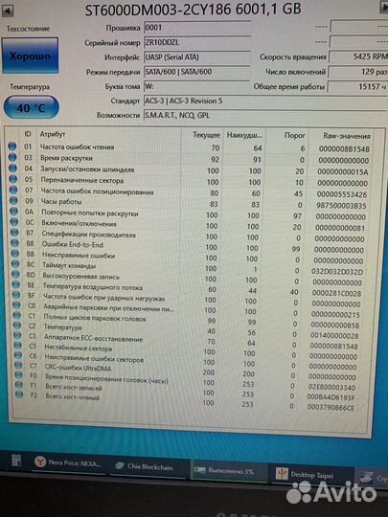Click status orb for Аппаратное ECC-восстановление
The height and width of the screenshot is (517, 388).
click(x=18, y=336)
